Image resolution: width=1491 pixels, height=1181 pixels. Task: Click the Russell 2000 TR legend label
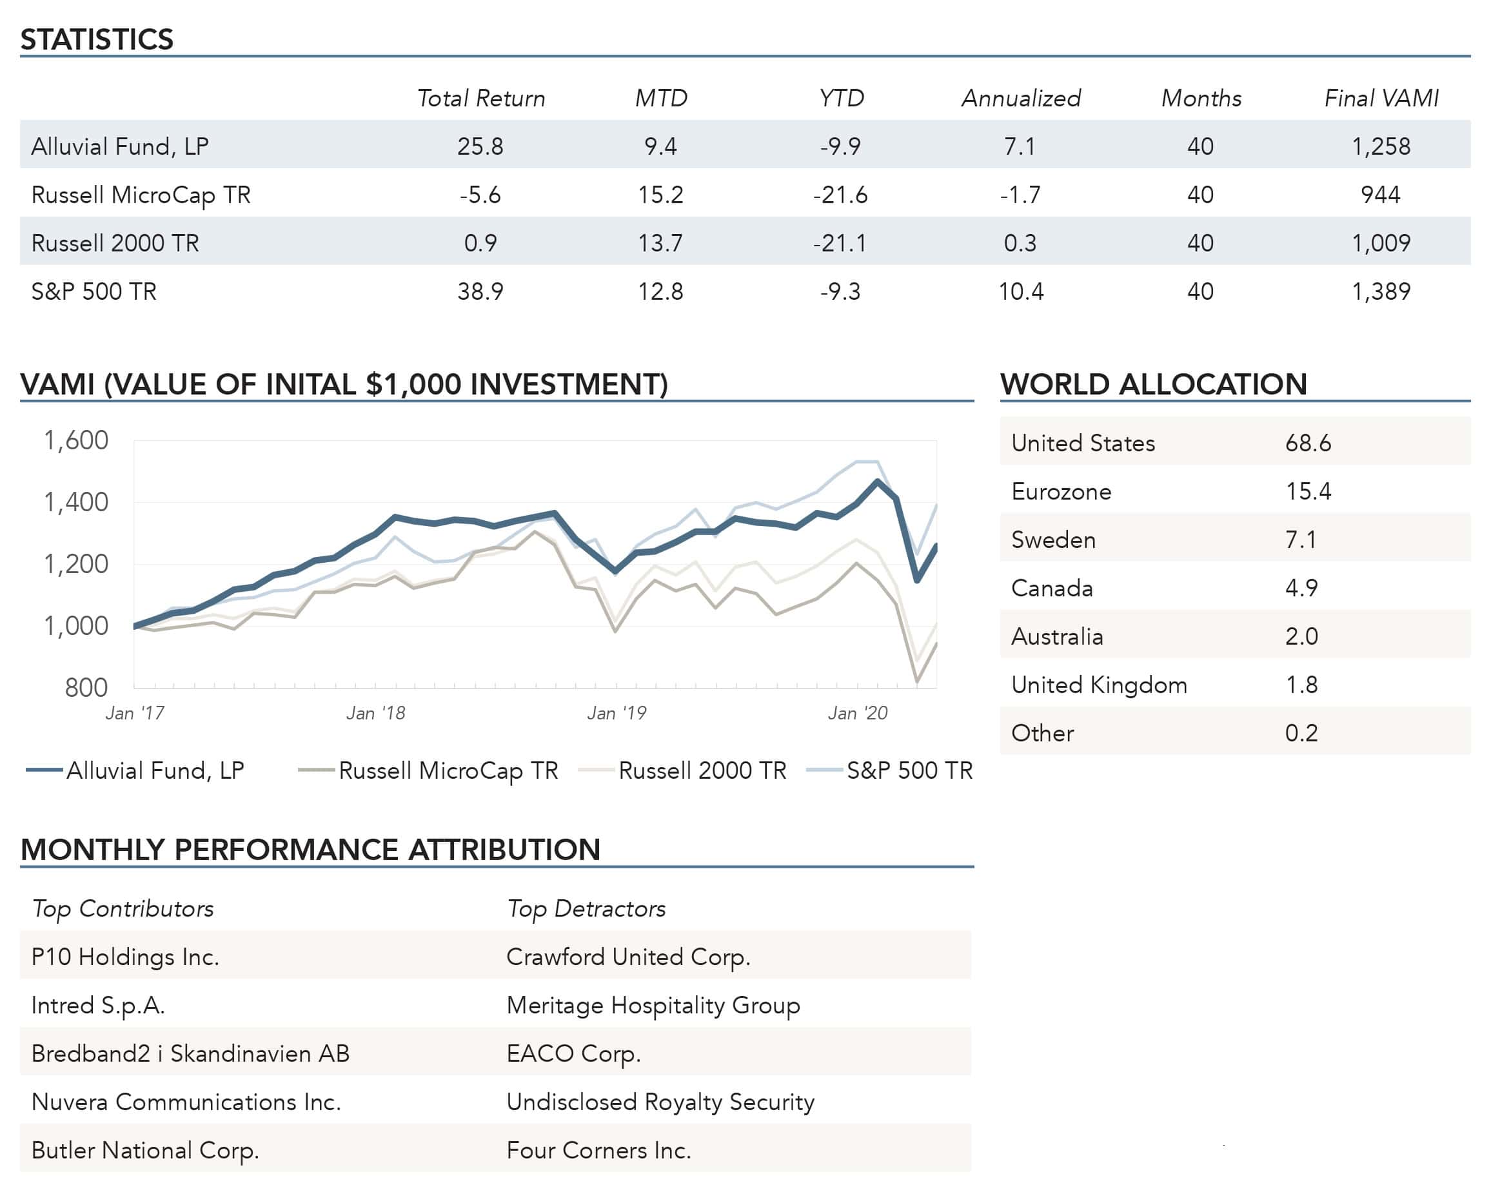pos(702,770)
